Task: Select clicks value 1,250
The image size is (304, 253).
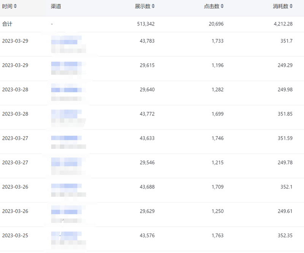Action: (x=217, y=211)
